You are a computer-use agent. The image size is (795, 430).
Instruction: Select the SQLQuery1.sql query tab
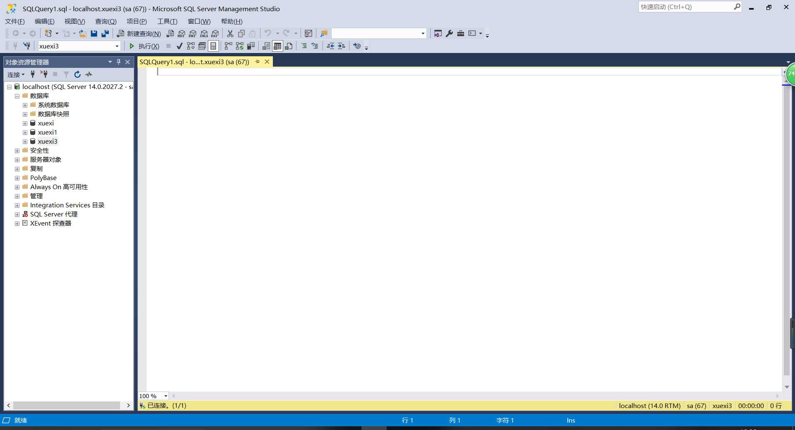[x=194, y=62]
